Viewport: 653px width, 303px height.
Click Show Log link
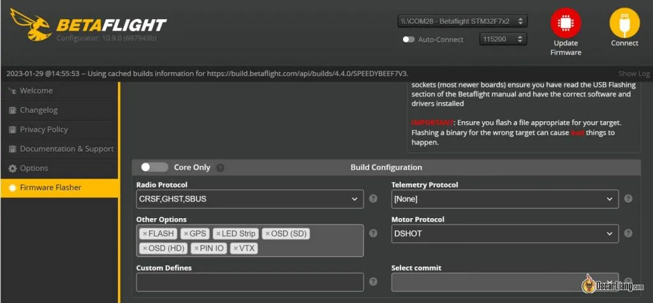click(x=634, y=74)
